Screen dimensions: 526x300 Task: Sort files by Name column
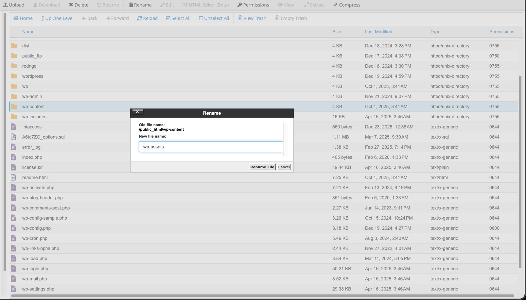[28, 32]
